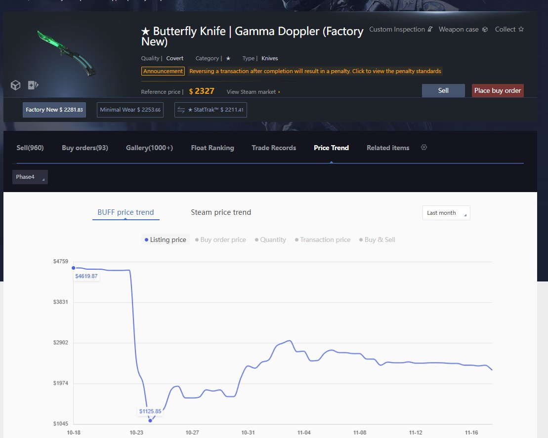The image size is (548, 438).
Task: Click the Place buy order button
Action: [x=498, y=90]
